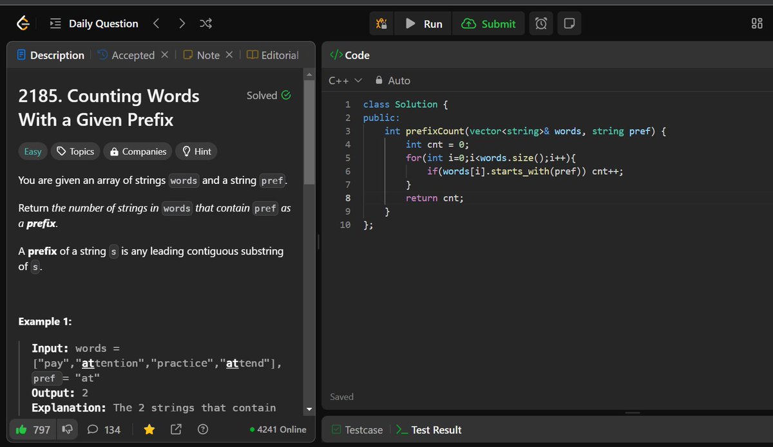The image size is (773, 447).
Task: Click the 4241 Online indicator
Action: coord(278,430)
